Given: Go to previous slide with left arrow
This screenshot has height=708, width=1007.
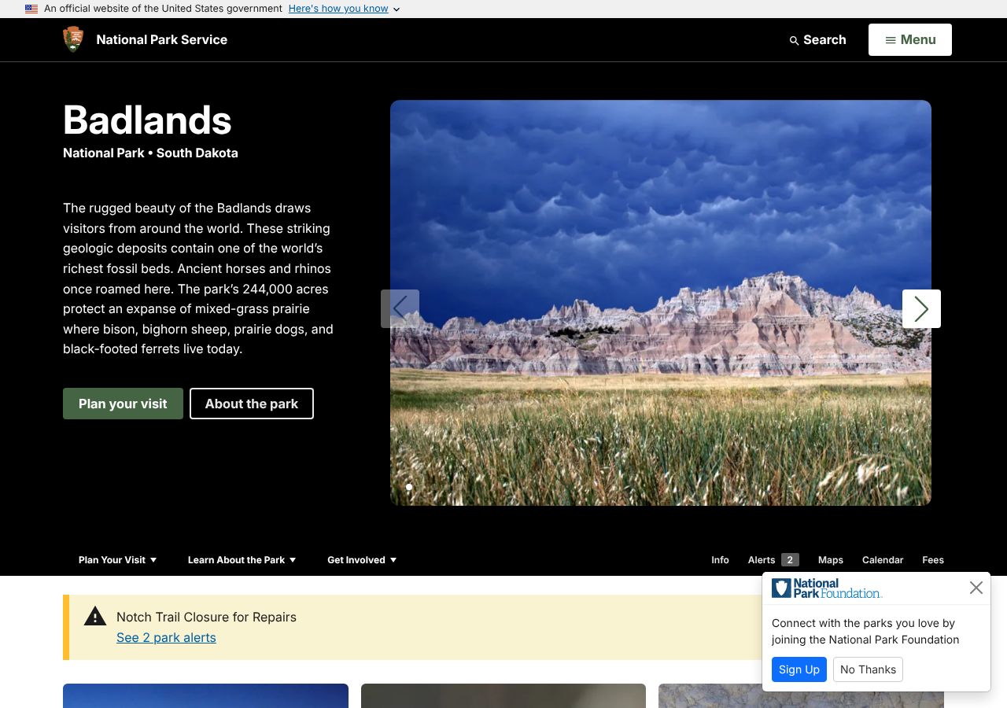Looking at the screenshot, I should pos(400,308).
